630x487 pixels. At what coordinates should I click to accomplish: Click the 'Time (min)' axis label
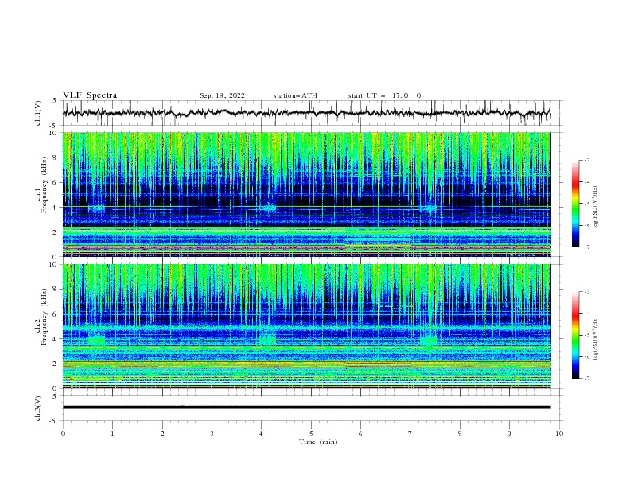coord(318,442)
